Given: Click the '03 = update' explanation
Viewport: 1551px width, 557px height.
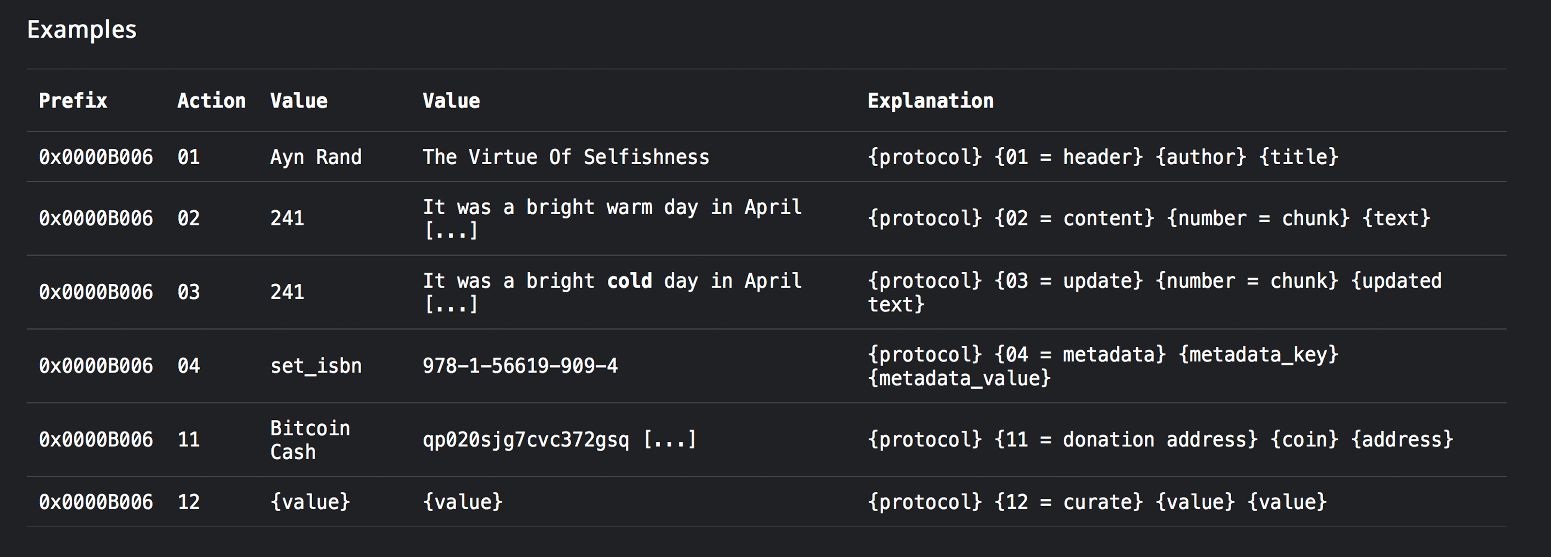Looking at the screenshot, I should [1154, 293].
